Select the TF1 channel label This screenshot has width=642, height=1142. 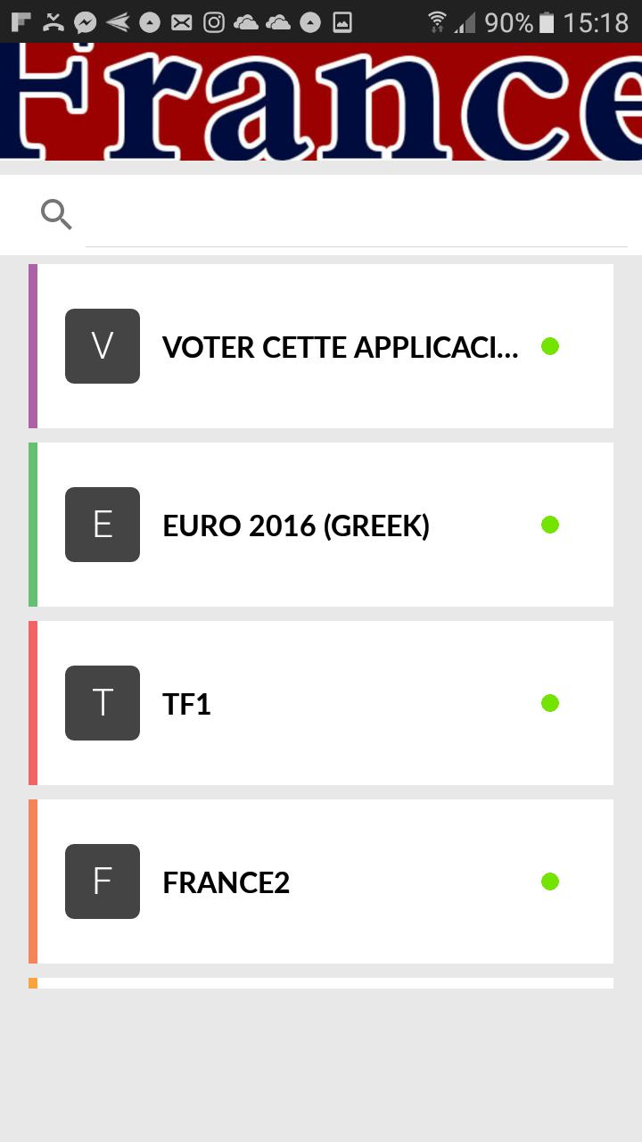pos(186,704)
